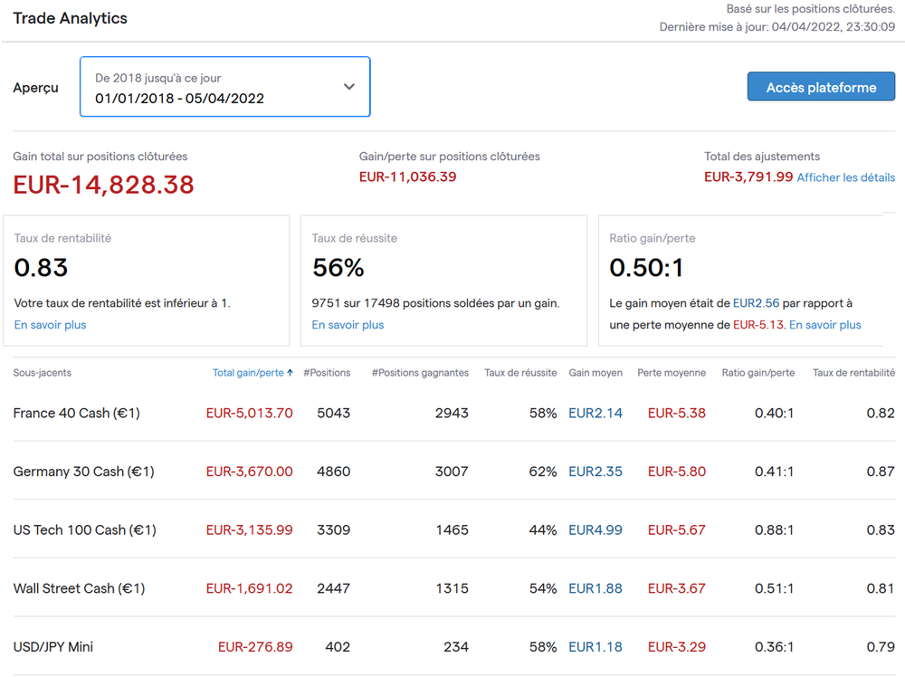Select the US Tech 100 Cash row

click(x=84, y=529)
